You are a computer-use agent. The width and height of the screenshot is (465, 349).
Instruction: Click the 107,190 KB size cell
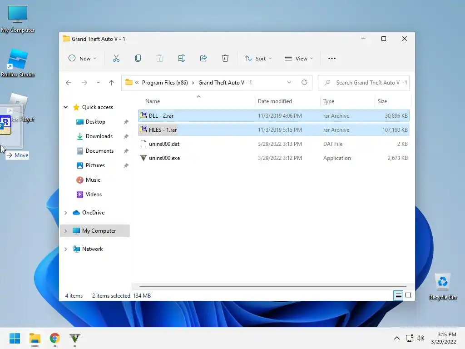pos(395,130)
